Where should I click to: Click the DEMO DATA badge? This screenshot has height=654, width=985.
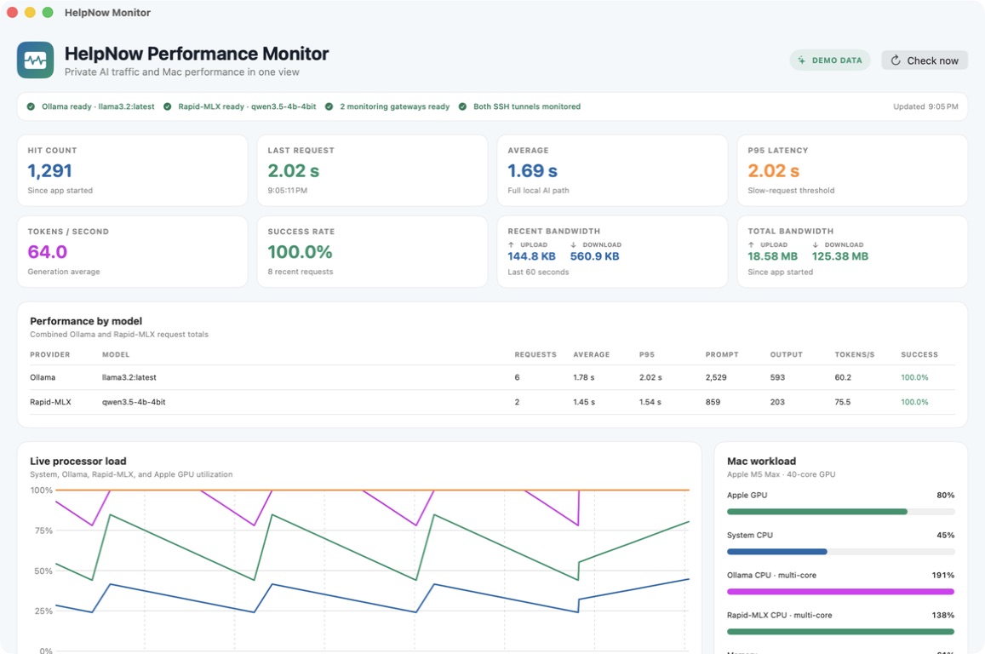coord(830,60)
